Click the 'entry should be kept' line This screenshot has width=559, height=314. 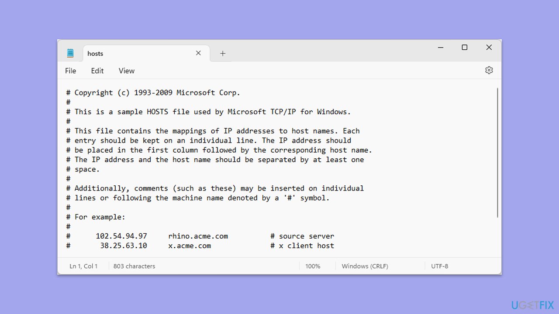click(x=208, y=140)
